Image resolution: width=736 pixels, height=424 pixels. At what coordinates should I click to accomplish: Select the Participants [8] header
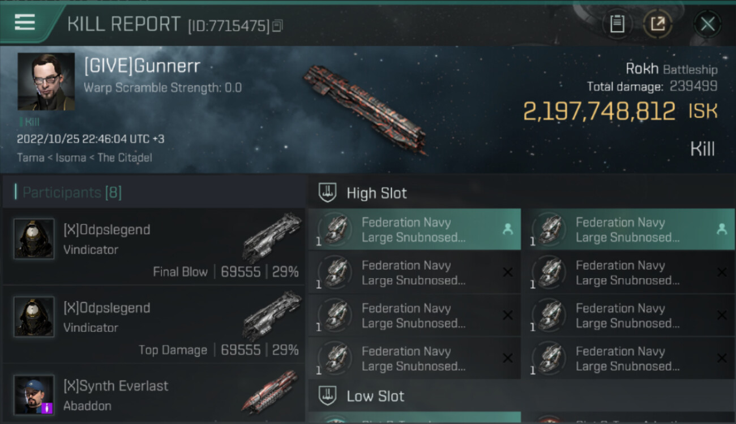[72, 193]
